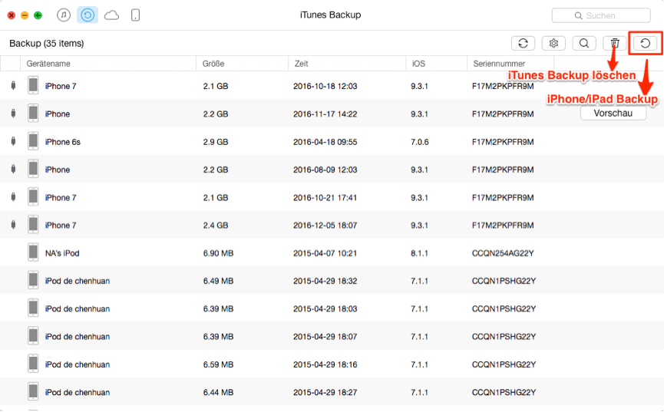Click in the Suchen search field
Viewport: 664px width, 412px height.
(x=601, y=15)
